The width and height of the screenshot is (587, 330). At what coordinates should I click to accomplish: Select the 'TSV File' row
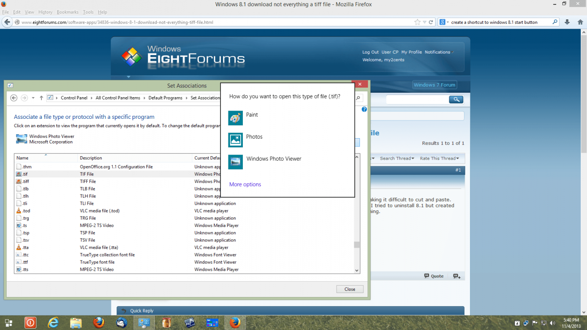184,240
